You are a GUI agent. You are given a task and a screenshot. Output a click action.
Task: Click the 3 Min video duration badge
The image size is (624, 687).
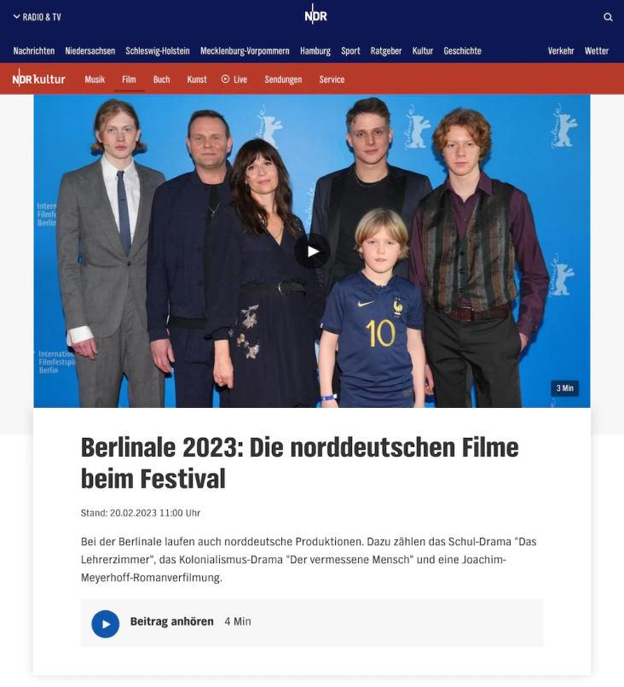[x=564, y=388]
